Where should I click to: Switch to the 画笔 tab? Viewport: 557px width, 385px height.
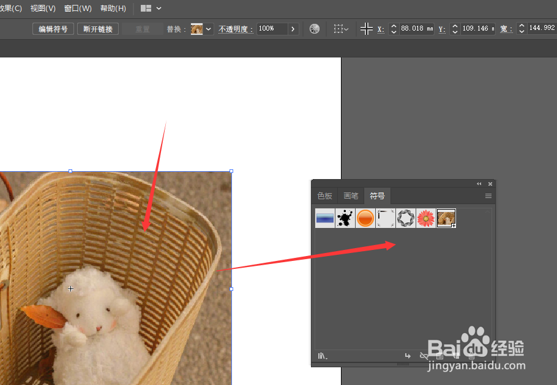point(351,196)
